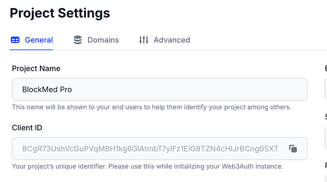The width and height of the screenshot is (327, 182).
Task: Click the Project Name label
Action: (x=36, y=68)
